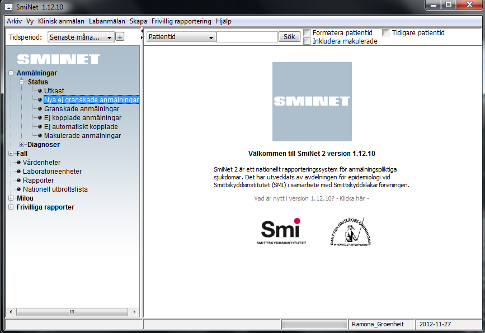Image resolution: width=485 pixels, height=333 pixels.
Task: Open the Patientid search type dropdown
Action: click(x=181, y=37)
